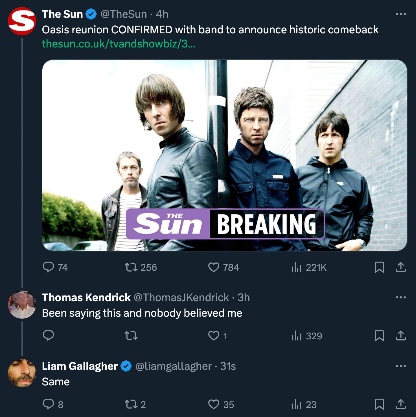
Task: Like The Sun's tweet with 784 likes
Action: tap(214, 267)
